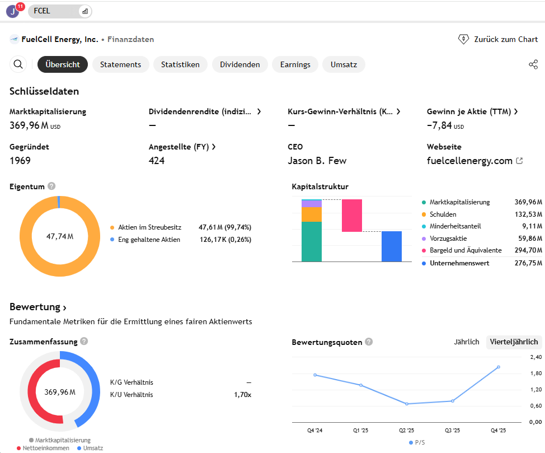Expand Dividendenrendite metric chevron
Screen dimensions: 545x453
coord(259,111)
